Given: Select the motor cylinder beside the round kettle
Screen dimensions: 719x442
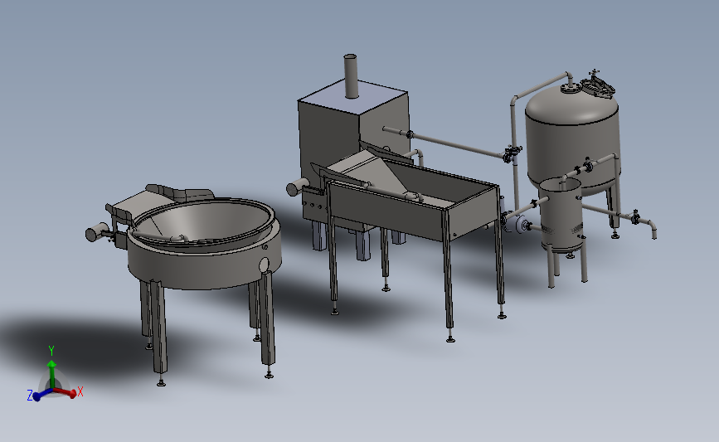Looking at the screenshot, I should pyautogui.click(x=97, y=232).
